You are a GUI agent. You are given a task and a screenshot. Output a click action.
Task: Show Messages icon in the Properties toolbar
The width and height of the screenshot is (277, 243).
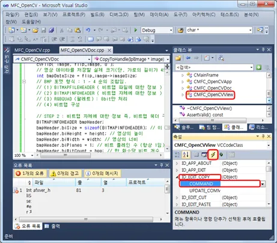204,155
